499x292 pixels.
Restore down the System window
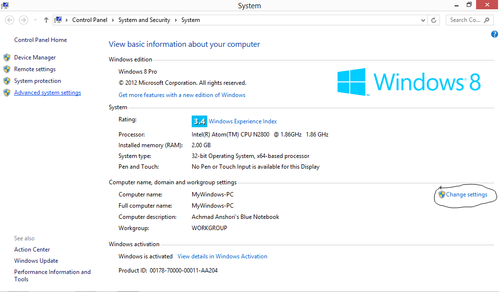469,5
